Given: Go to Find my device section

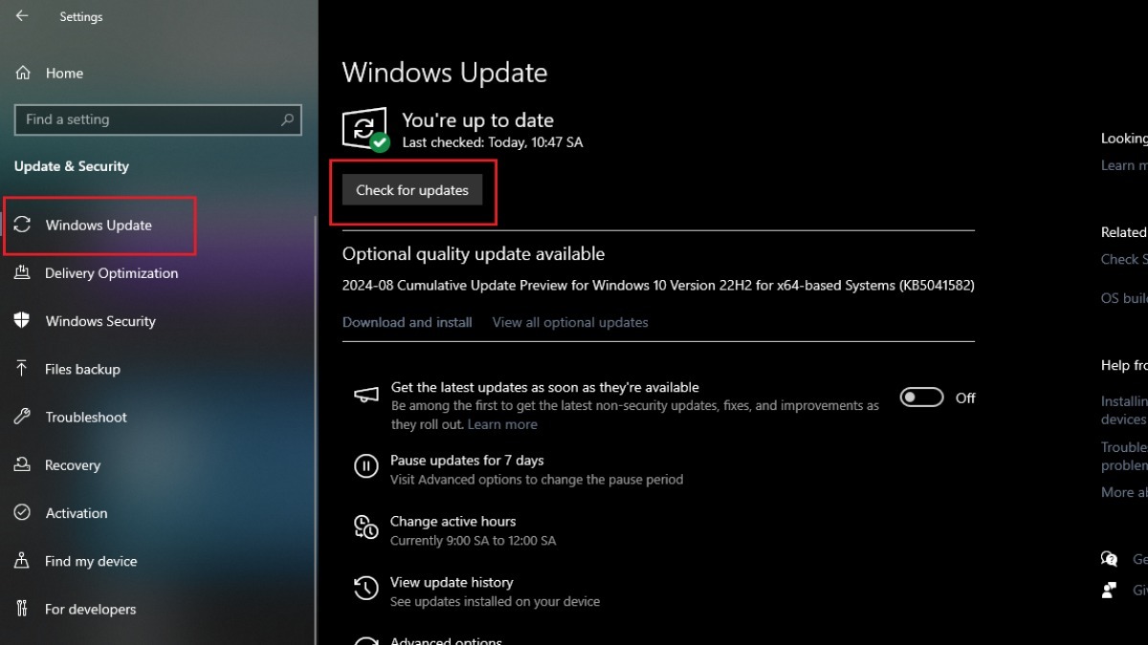Looking at the screenshot, I should 91,561.
